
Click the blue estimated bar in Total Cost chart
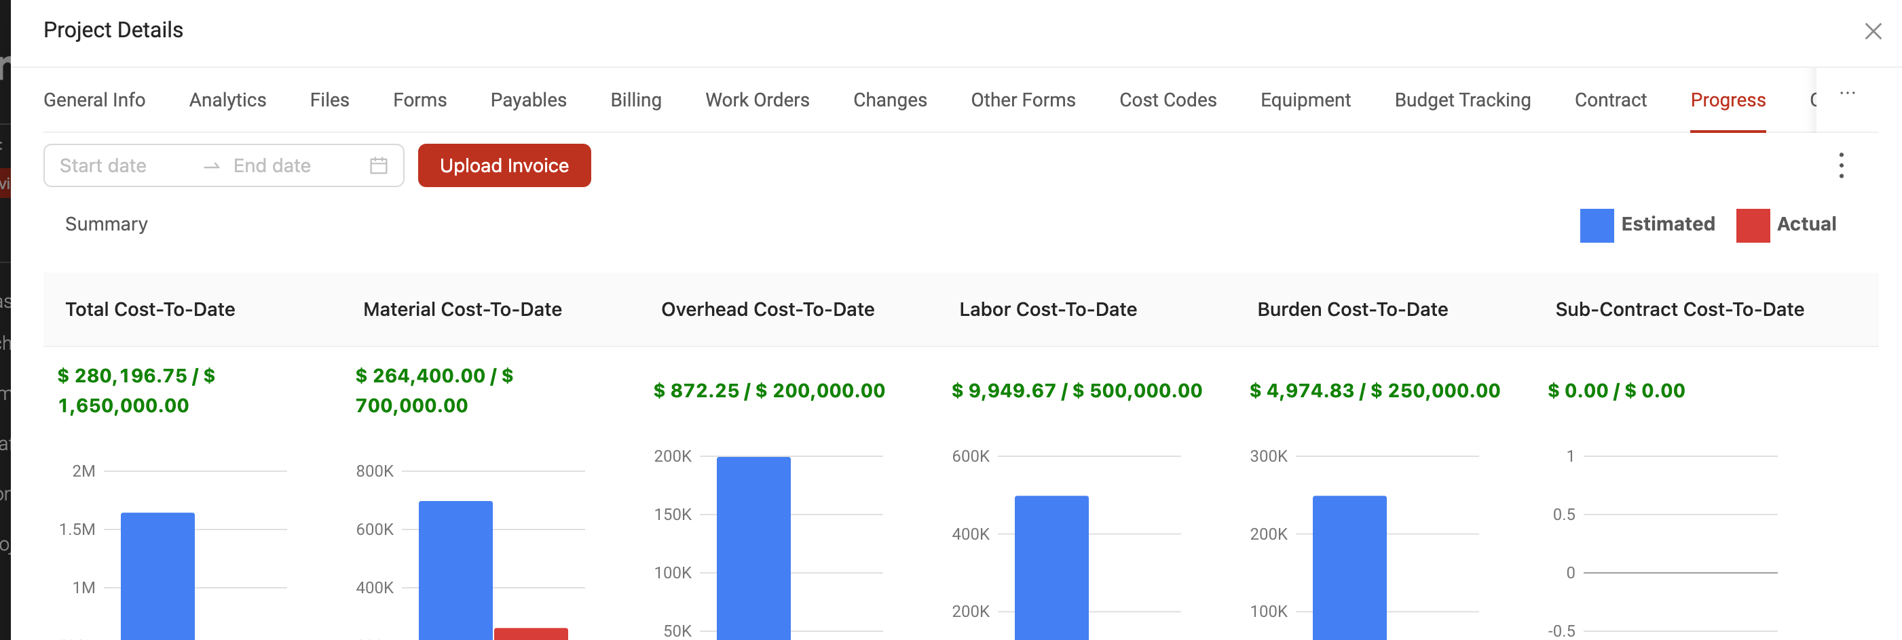(157, 576)
